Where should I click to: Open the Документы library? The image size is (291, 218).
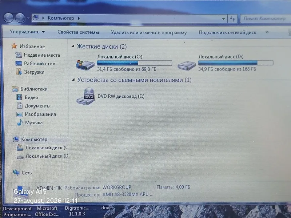[x=38, y=106]
